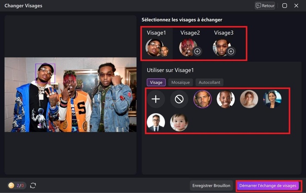The height and width of the screenshot is (193, 306).
Task: Click the Retour feedback button
Action: [265, 6]
